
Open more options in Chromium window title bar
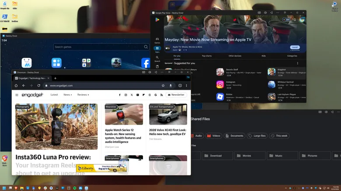(x=162, y=72)
